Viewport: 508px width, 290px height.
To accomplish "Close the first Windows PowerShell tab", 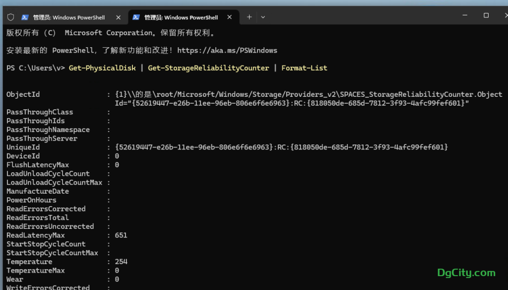I will click(x=118, y=17).
